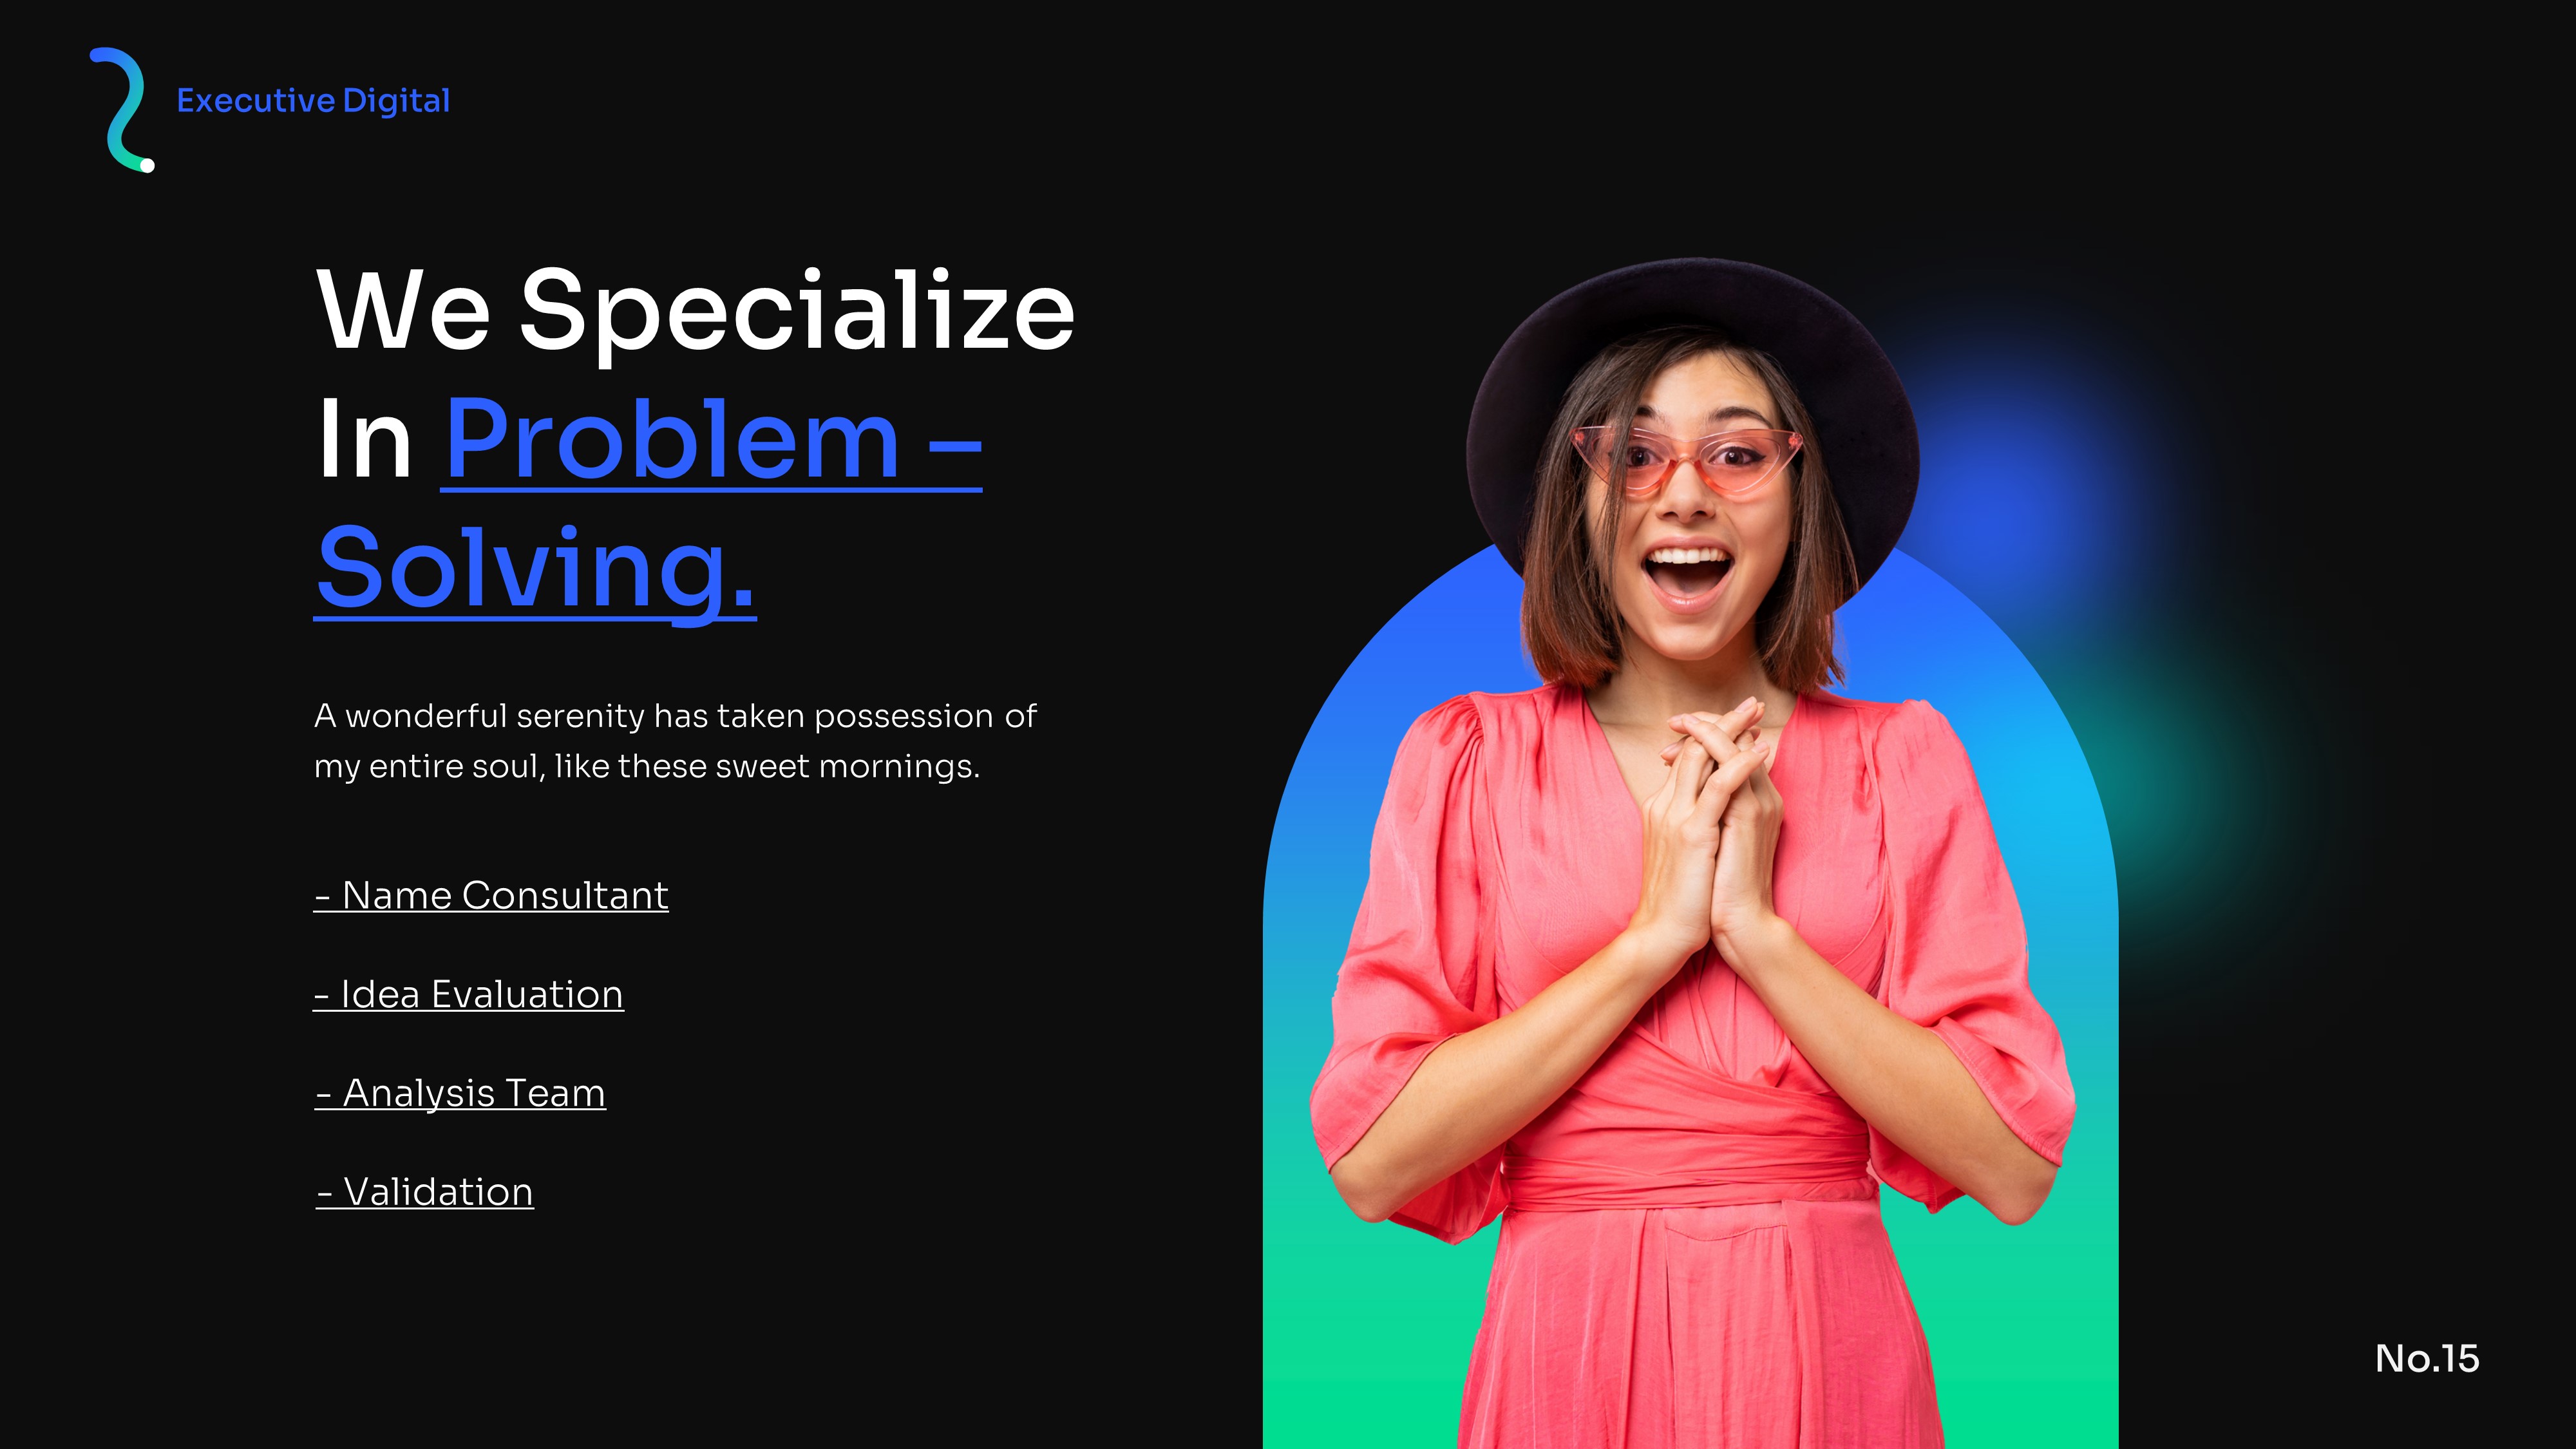Click the squiggly gradient logo icon
Image resolution: width=2576 pixels, height=1449 pixels.
coord(121,110)
